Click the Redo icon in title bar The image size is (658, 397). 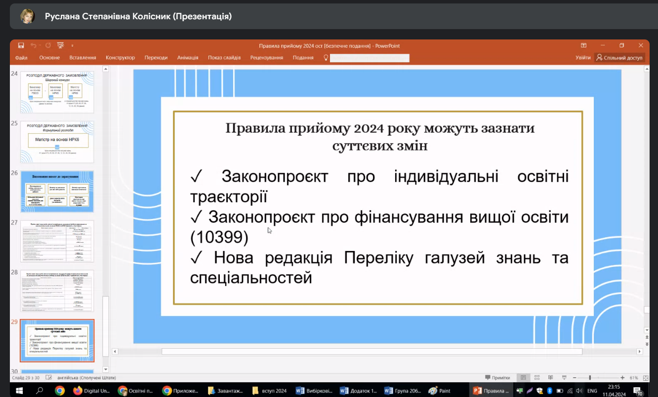click(48, 45)
